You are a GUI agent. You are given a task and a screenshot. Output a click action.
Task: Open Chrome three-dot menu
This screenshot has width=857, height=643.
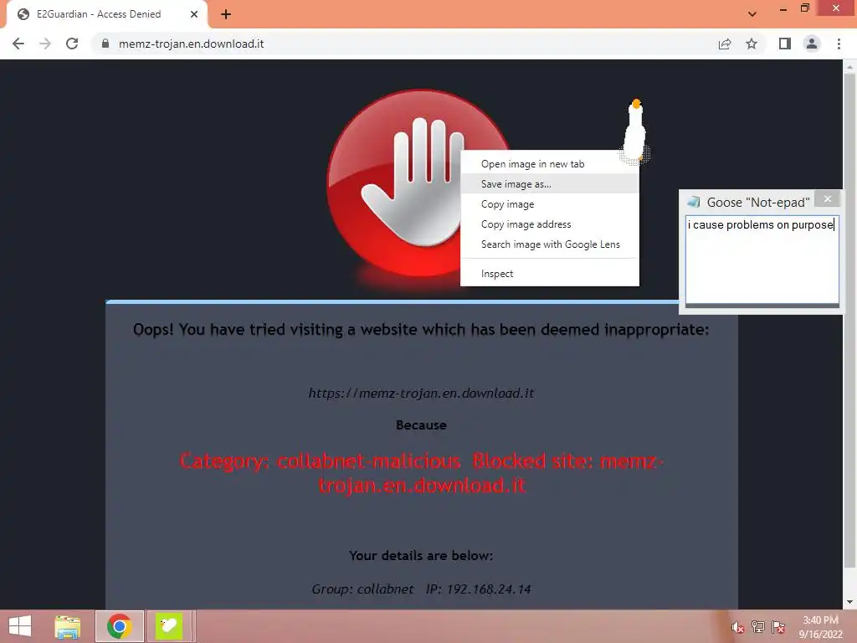tap(839, 44)
